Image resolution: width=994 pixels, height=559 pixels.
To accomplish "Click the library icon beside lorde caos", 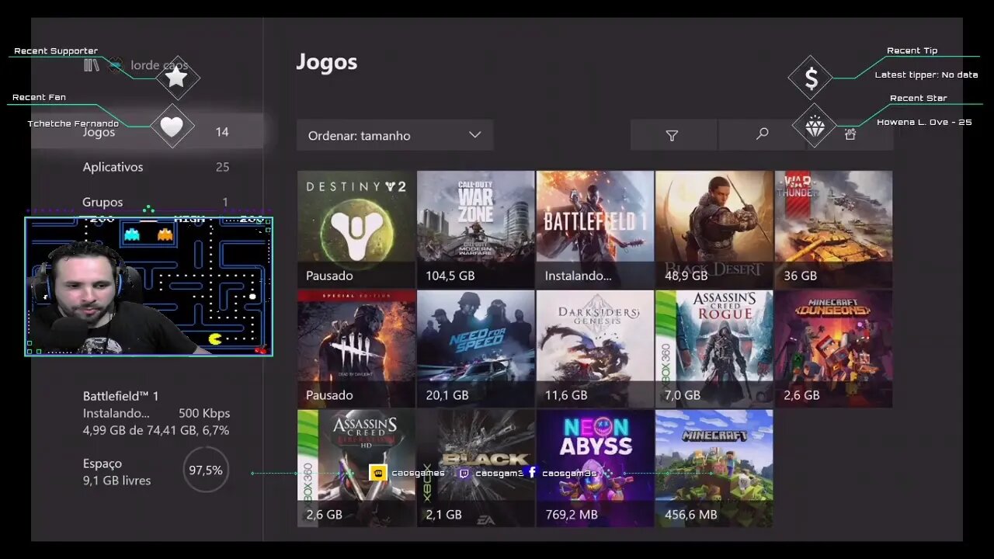I will [92, 65].
